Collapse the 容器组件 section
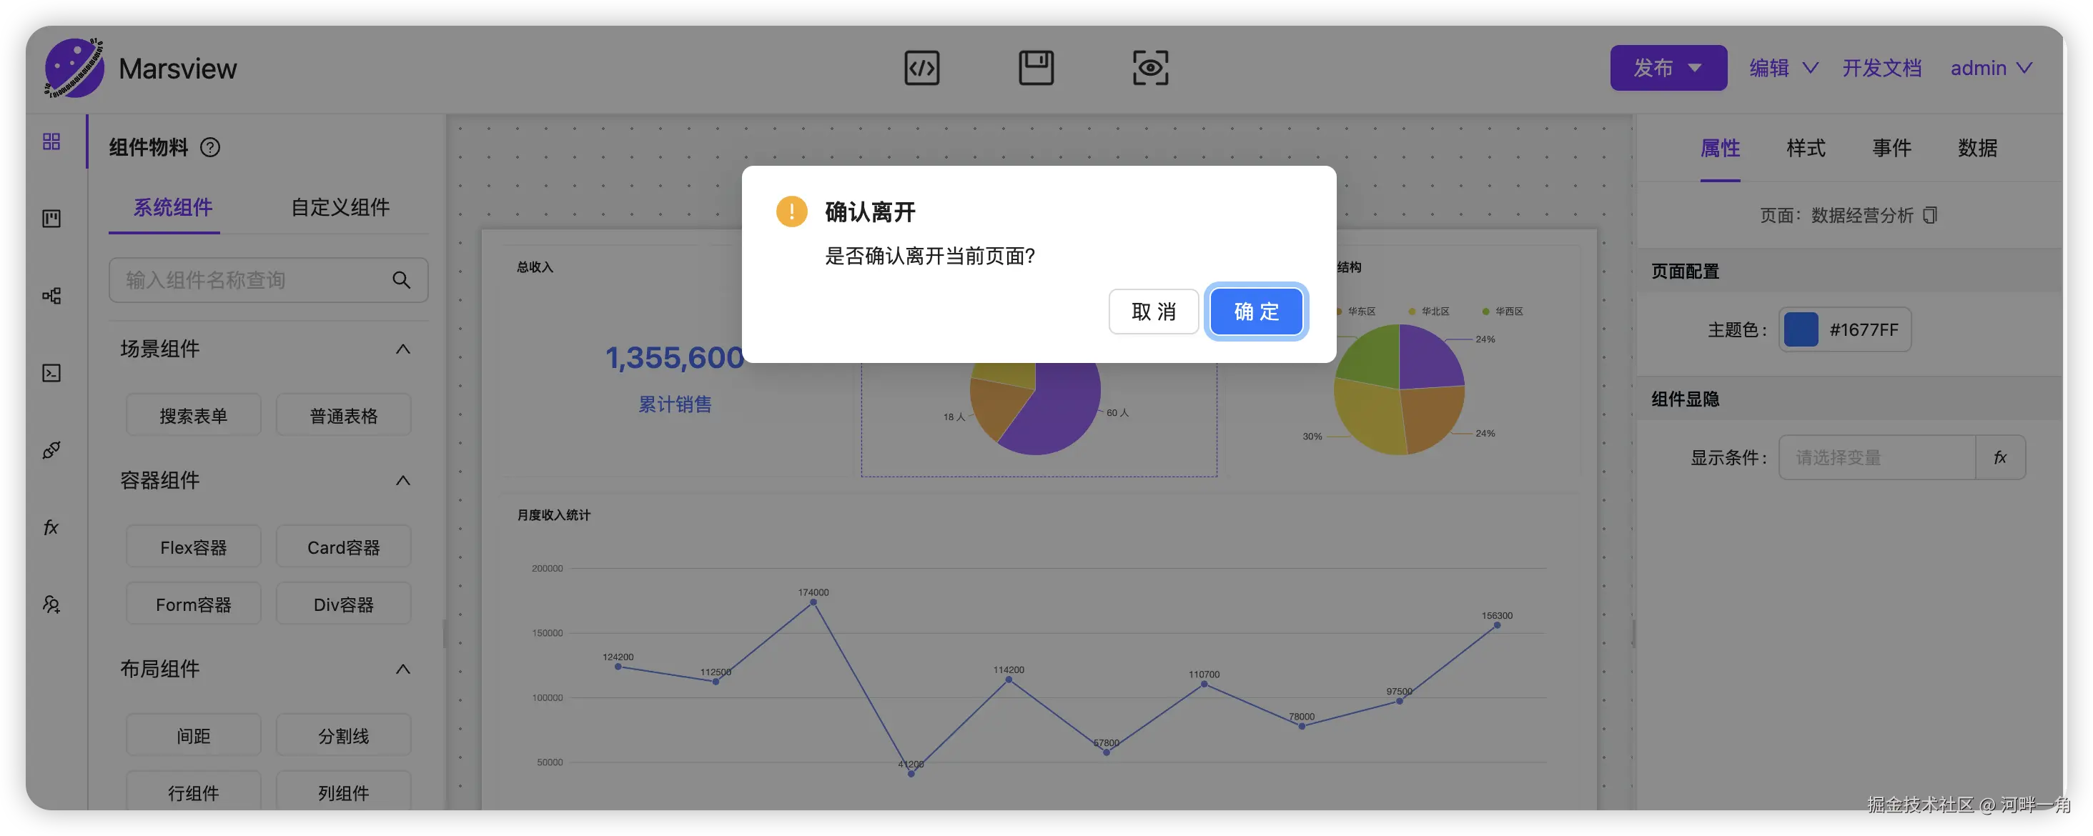This screenshot has width=2093, height=836. point(402,481)
